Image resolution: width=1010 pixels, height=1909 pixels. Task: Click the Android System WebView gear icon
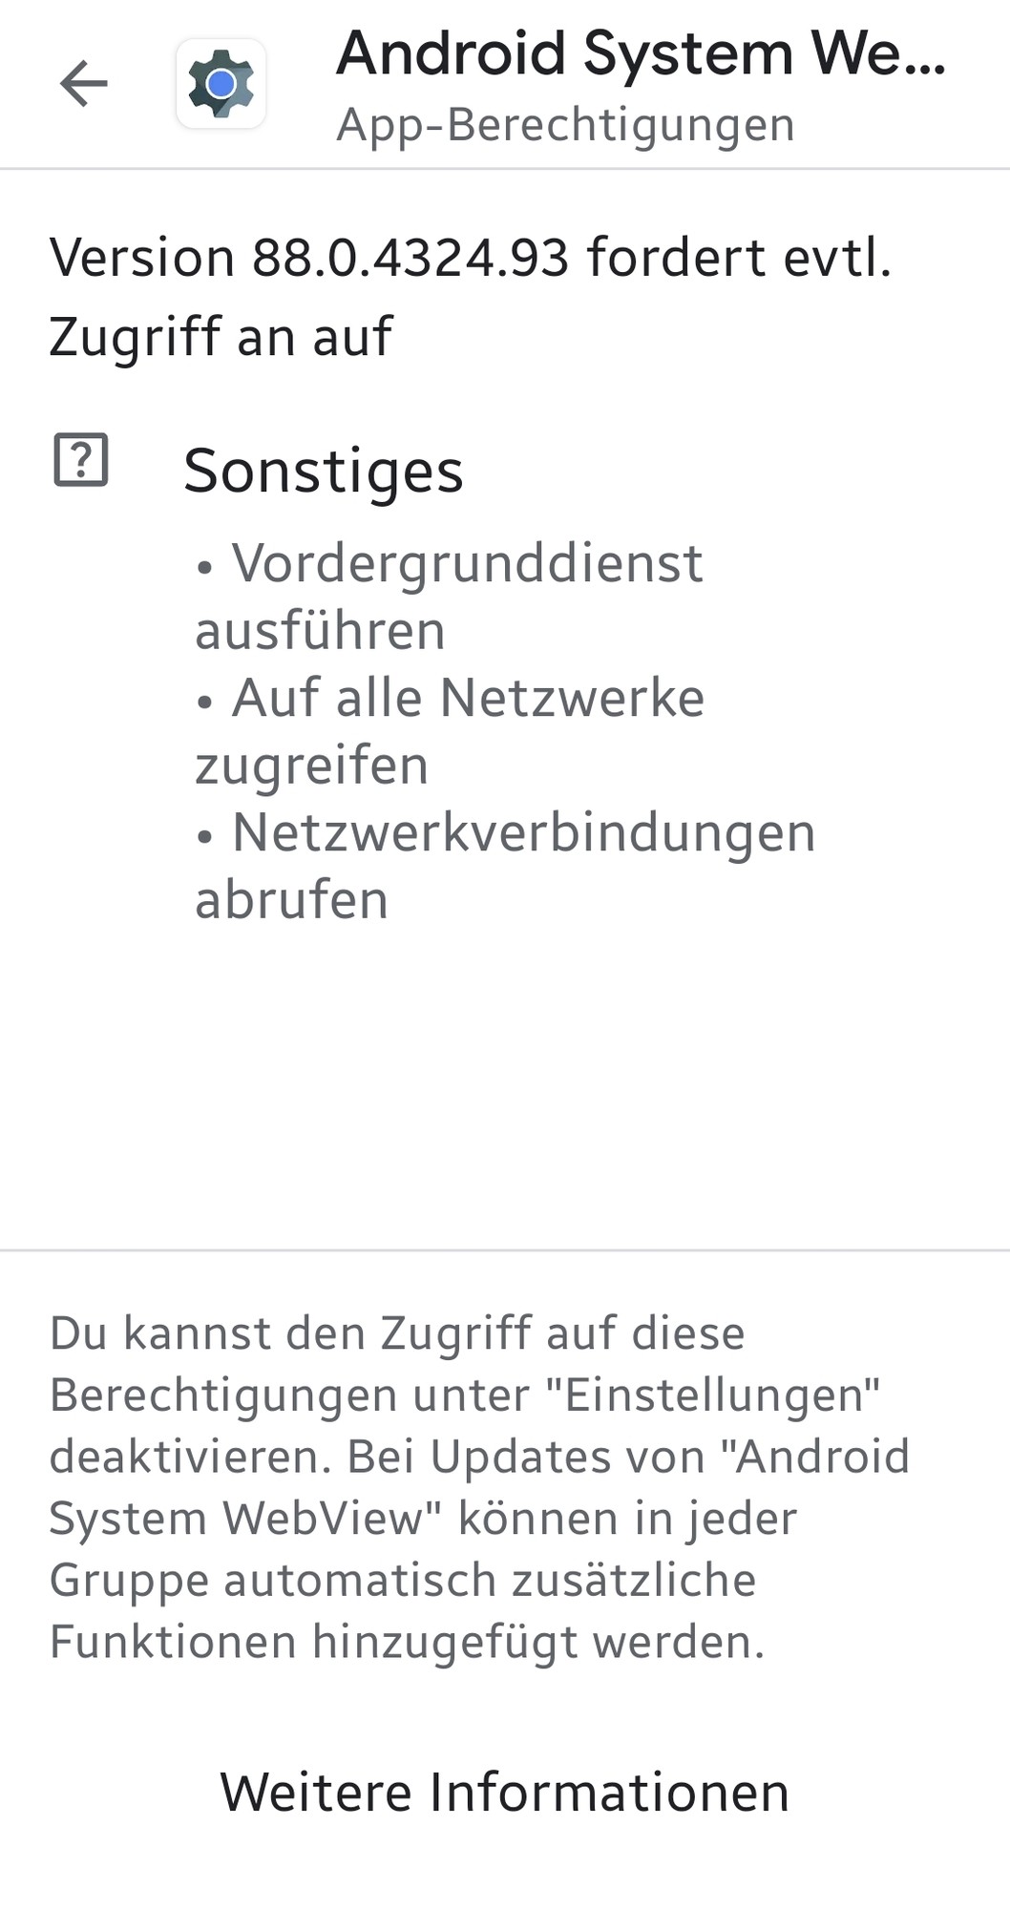(x=221, y=84)
